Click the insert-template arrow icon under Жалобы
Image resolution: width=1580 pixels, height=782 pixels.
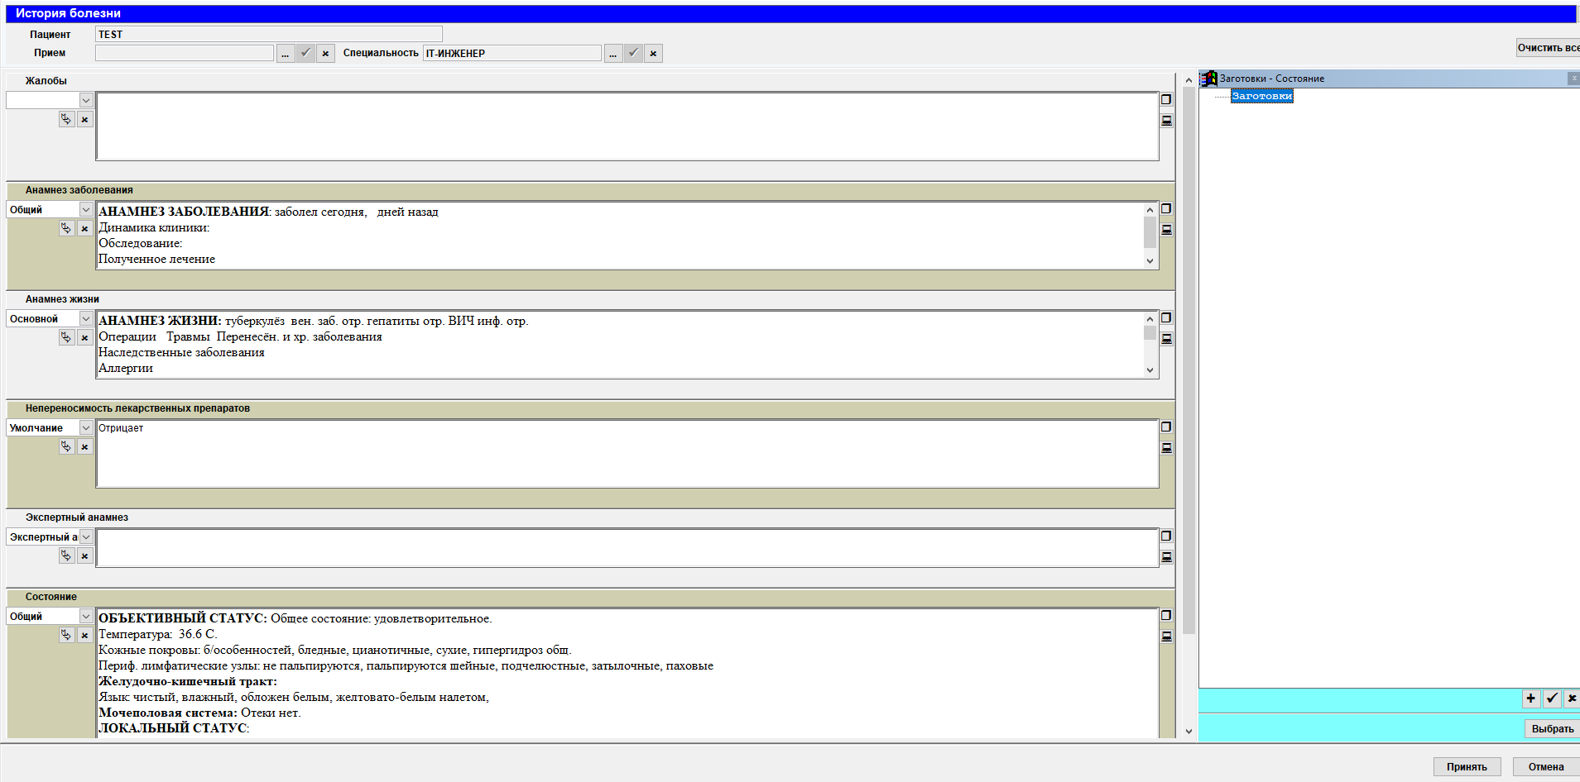click(x=66, y=120)
